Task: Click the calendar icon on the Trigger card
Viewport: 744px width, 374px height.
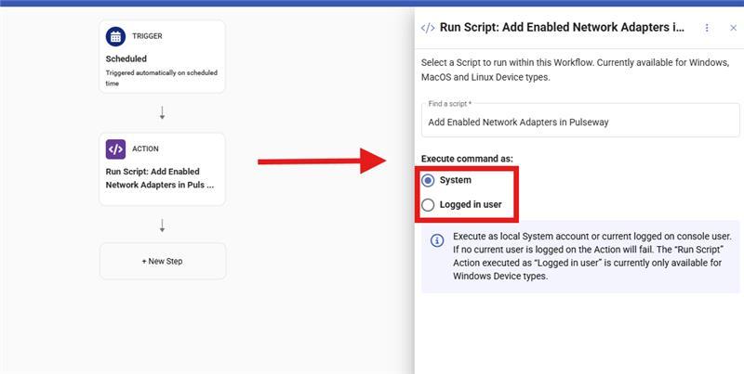Action: [x=116, y=37]
